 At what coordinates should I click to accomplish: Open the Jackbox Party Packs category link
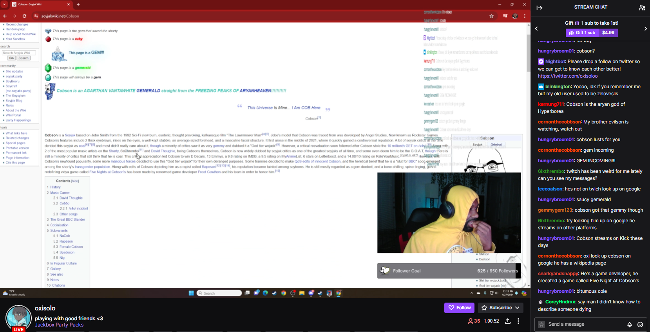click(x=59, y=325)
